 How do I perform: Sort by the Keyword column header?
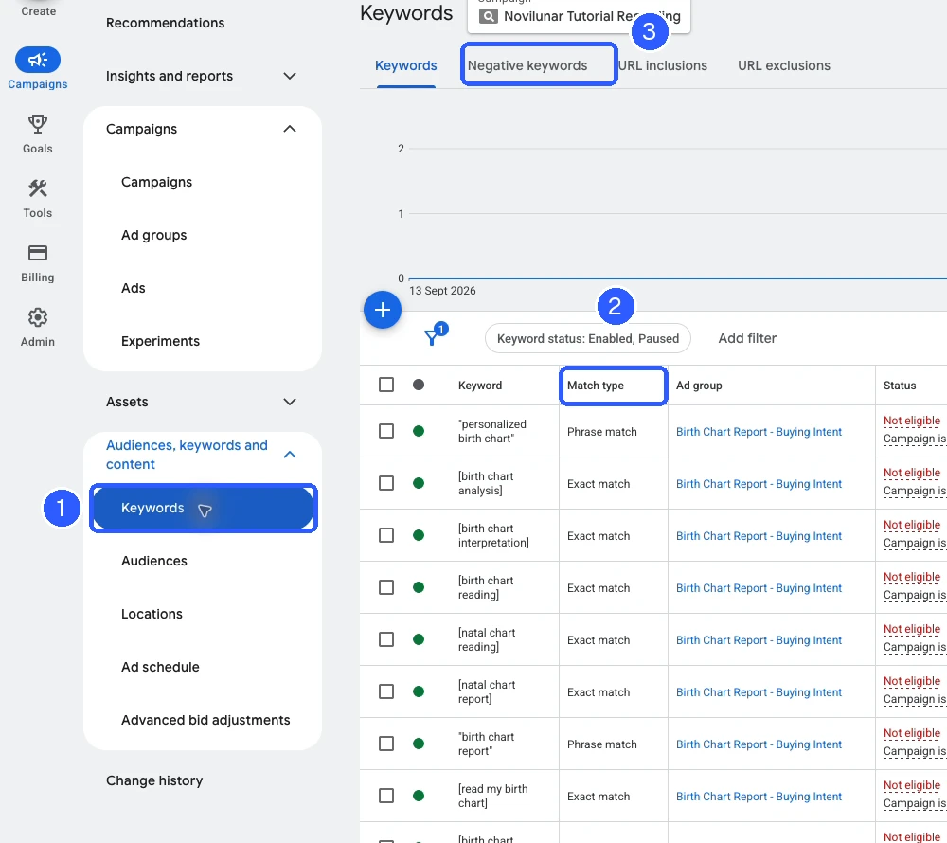pos(479,386)
